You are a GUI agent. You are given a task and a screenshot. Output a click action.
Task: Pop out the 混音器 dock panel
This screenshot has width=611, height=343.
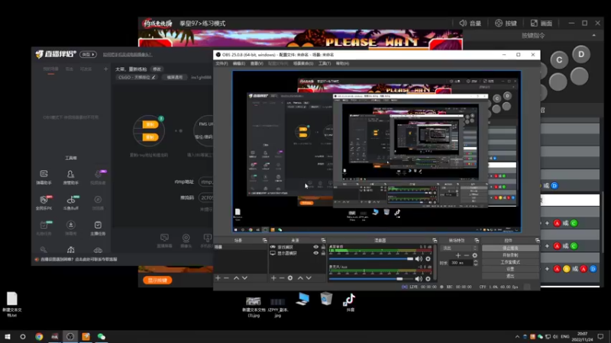coord(435,240)
